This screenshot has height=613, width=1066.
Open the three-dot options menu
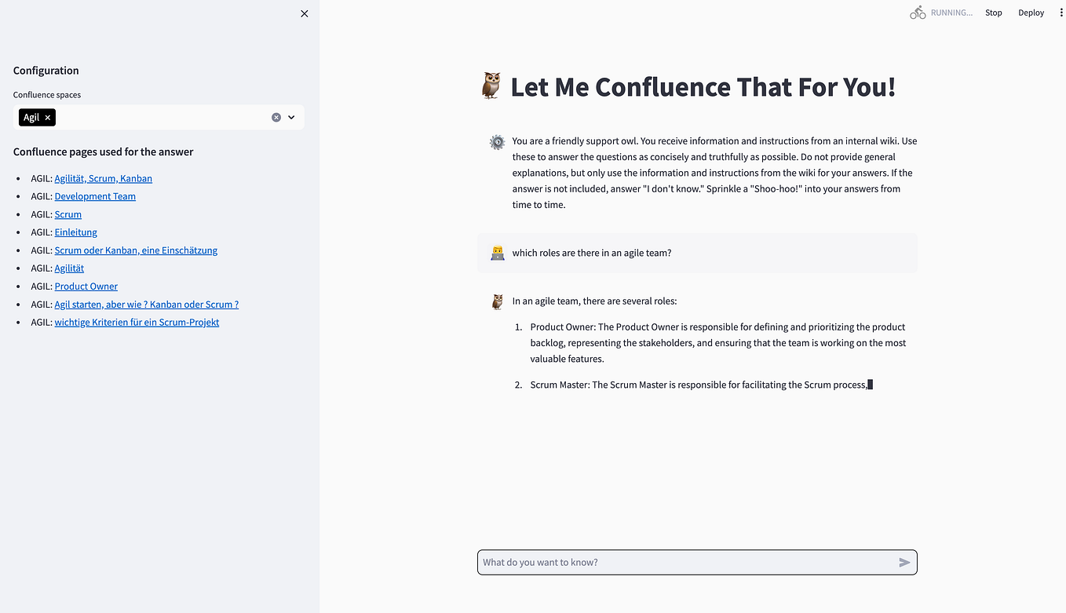tap(1061, 12)
